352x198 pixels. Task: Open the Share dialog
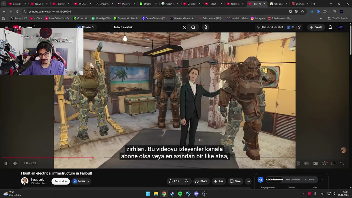pyautogui.click(x=201, y=181)
